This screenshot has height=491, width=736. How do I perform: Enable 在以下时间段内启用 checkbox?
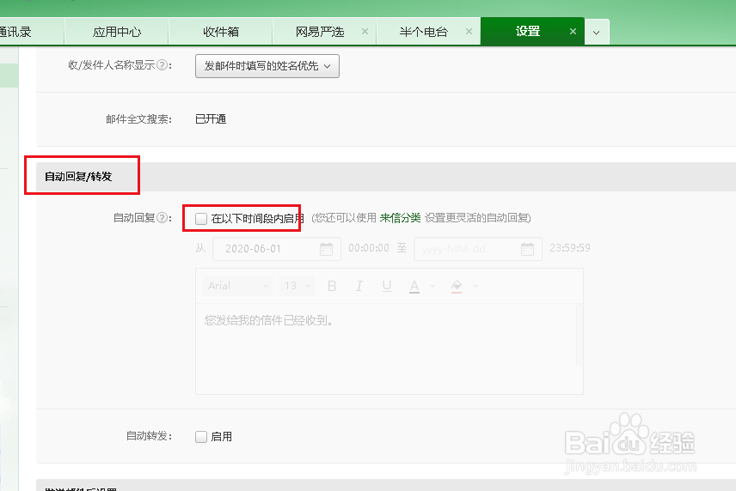[201, 218]
